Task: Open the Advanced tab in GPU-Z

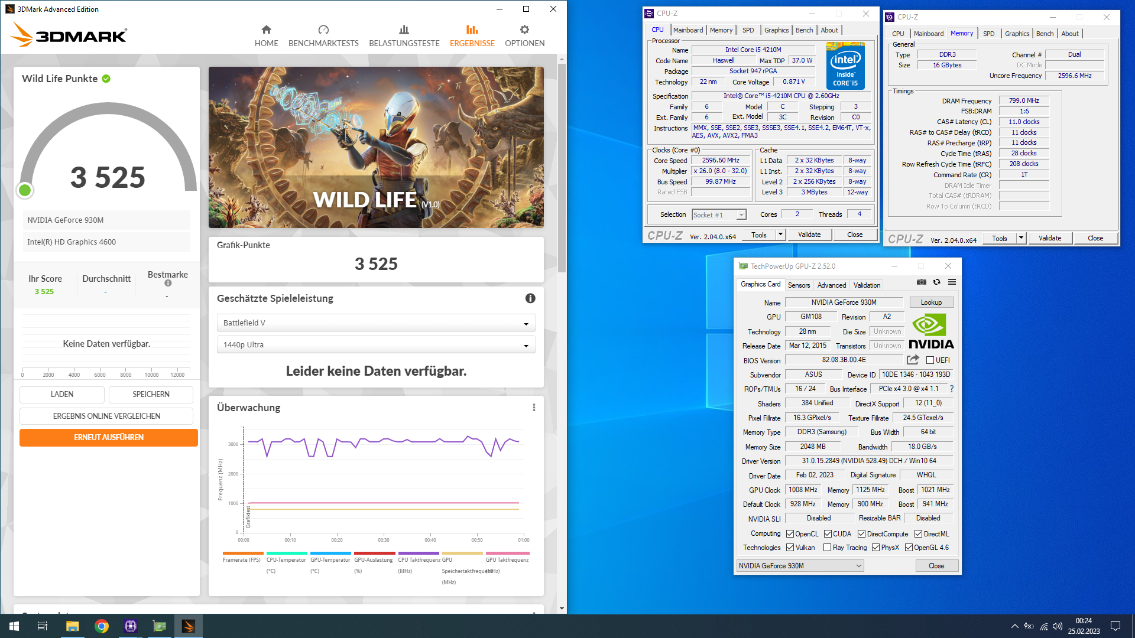Action: [831, 285]
